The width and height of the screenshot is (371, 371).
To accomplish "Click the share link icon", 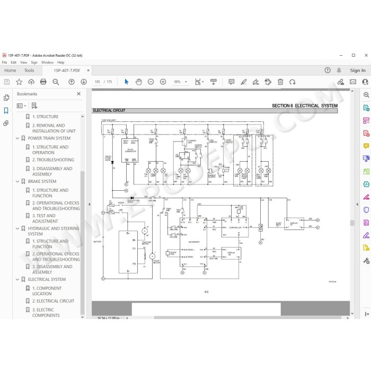I will 341,82.
